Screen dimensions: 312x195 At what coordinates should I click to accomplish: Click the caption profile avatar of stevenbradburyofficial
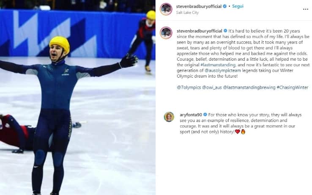(x=166, y=33)
